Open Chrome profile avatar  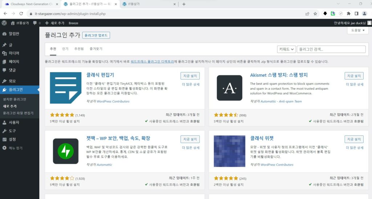coord(364,14)
